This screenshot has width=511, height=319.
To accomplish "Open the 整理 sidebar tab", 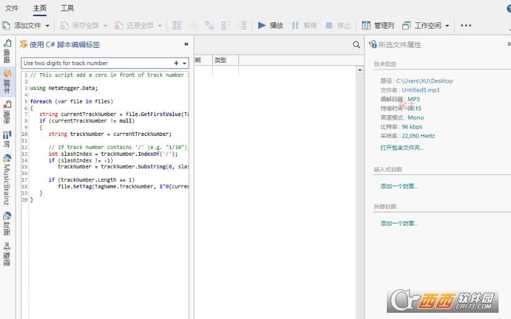I will (7, 254).
